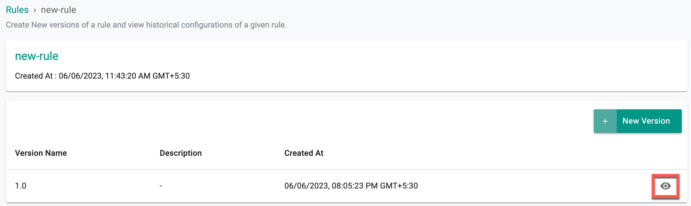Select the new-rule breadcrumb item
Viewport: 691px width, 206px height.
[58, 10]
